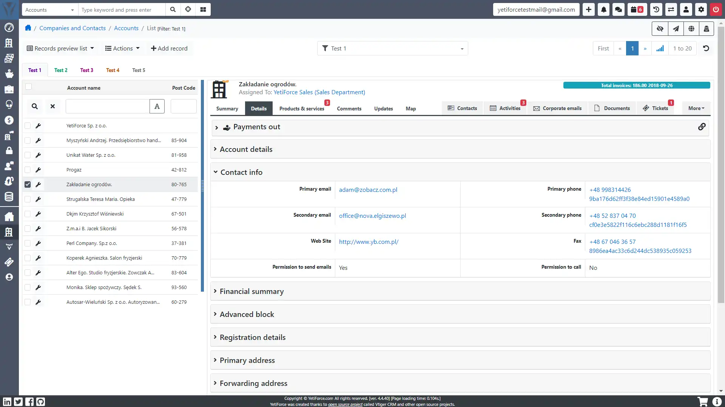The image size is (725, 407).
Task: Click the user profile icon
Action: [x=686, y=9]
